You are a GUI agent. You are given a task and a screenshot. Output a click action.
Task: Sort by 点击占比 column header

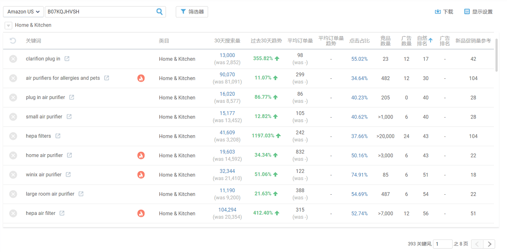pyautogui.click(x=359, y=41)
